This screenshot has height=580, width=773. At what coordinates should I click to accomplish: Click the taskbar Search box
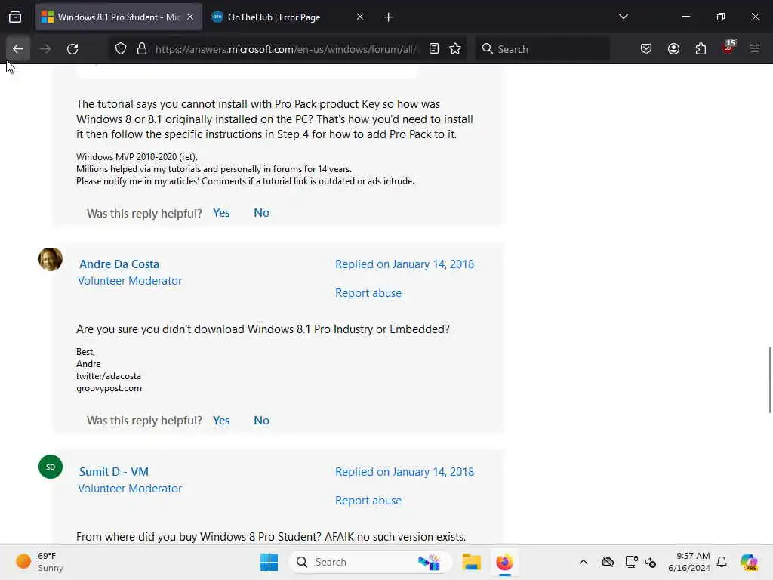(371, 562)
